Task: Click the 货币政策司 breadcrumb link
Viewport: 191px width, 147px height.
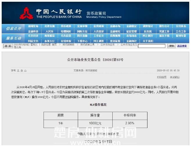Action: point(68,44)
